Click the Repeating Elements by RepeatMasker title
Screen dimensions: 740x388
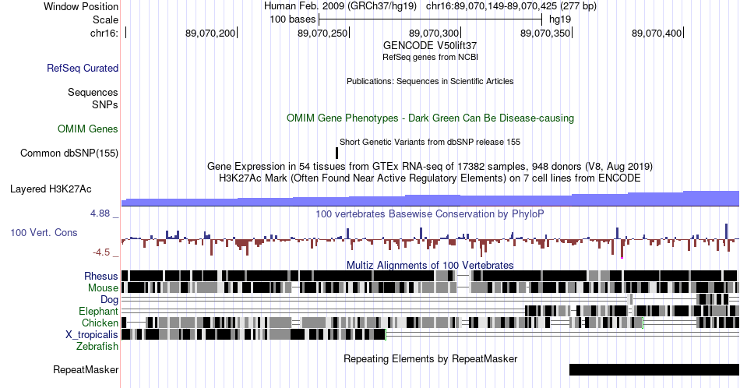click(431, 358)
